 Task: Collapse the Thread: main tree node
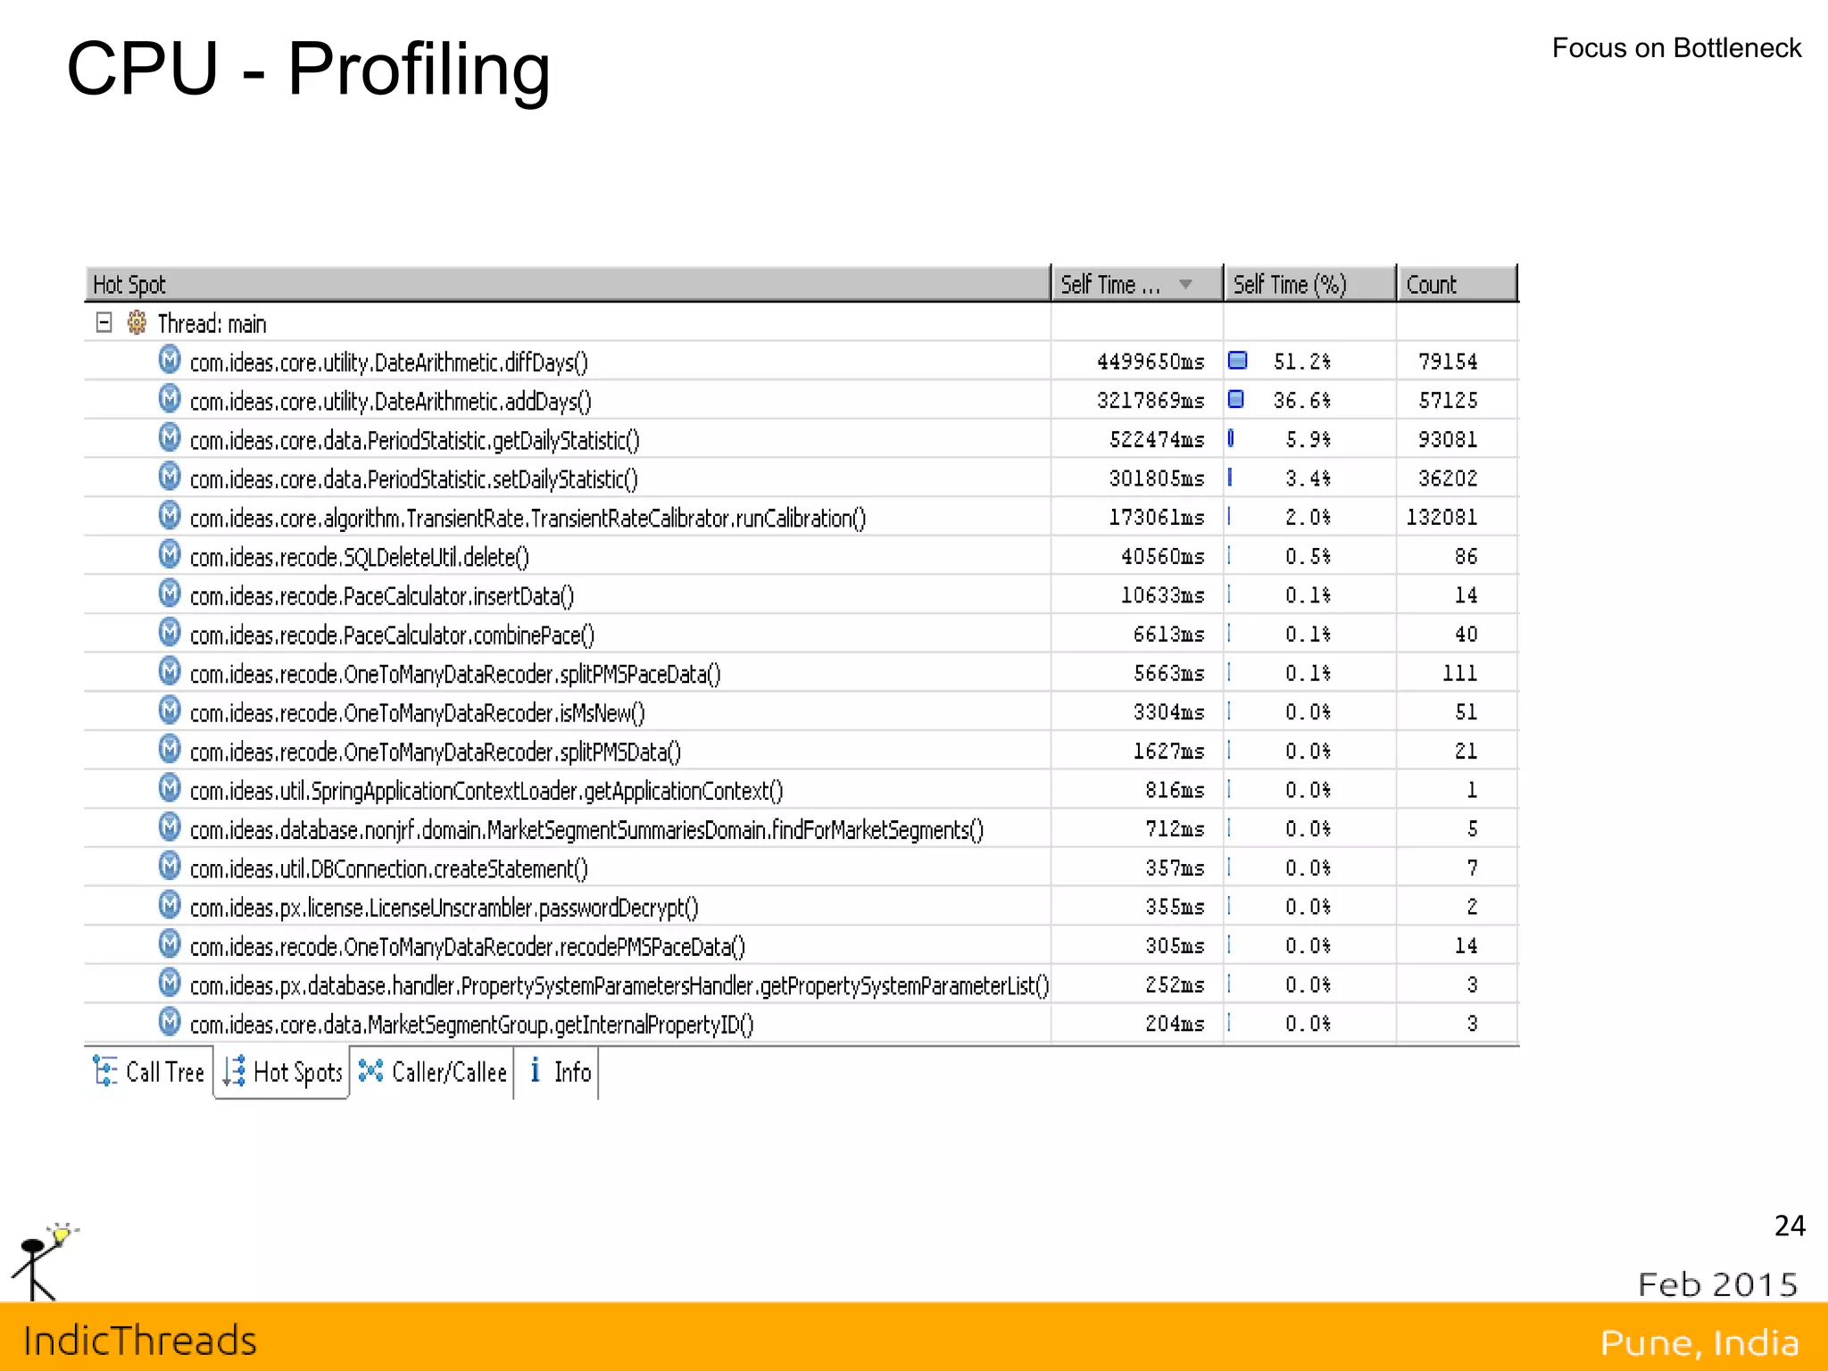[104, 322]
